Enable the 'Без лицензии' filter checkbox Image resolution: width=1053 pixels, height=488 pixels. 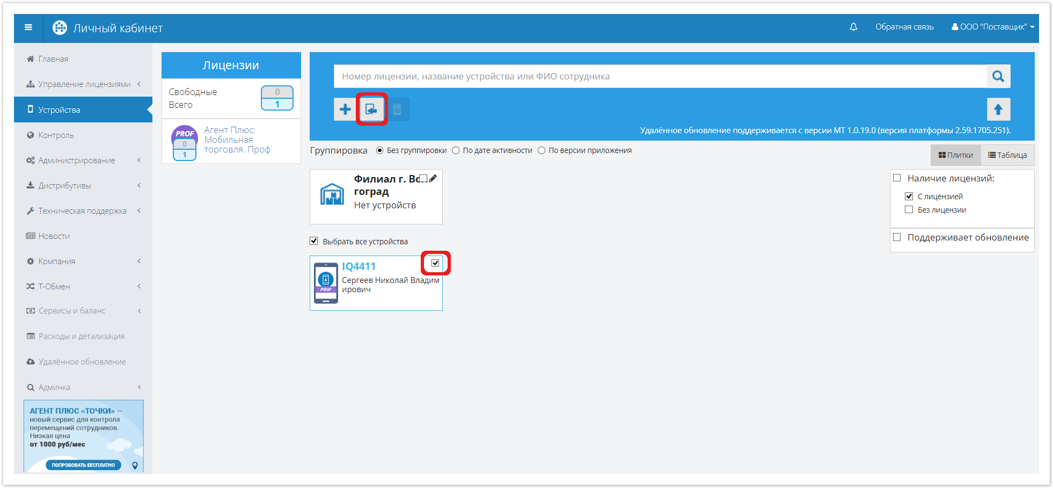pos(909,210)
